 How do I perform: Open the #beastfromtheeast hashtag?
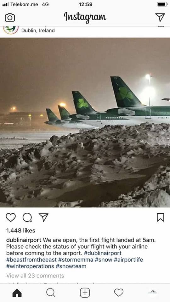coord(31,260)
